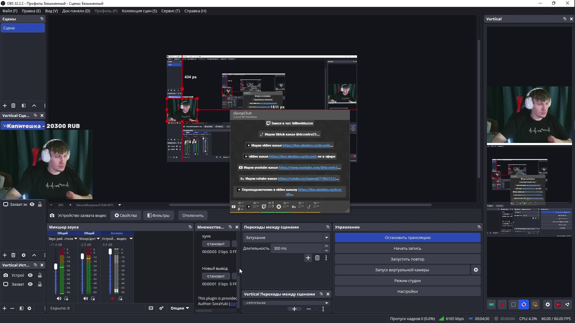
Task: Open the preview scaling mode dropdown
Action: point(119,205)
